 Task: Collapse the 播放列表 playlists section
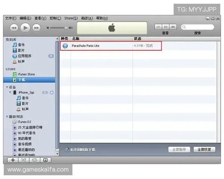(7, 116)
